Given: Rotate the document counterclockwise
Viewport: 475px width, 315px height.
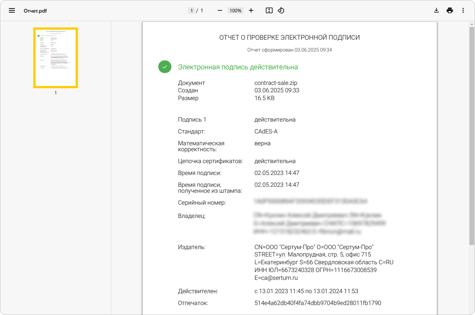Looking at the screenshot, I should pyautogui.click(x=281, y=10).
